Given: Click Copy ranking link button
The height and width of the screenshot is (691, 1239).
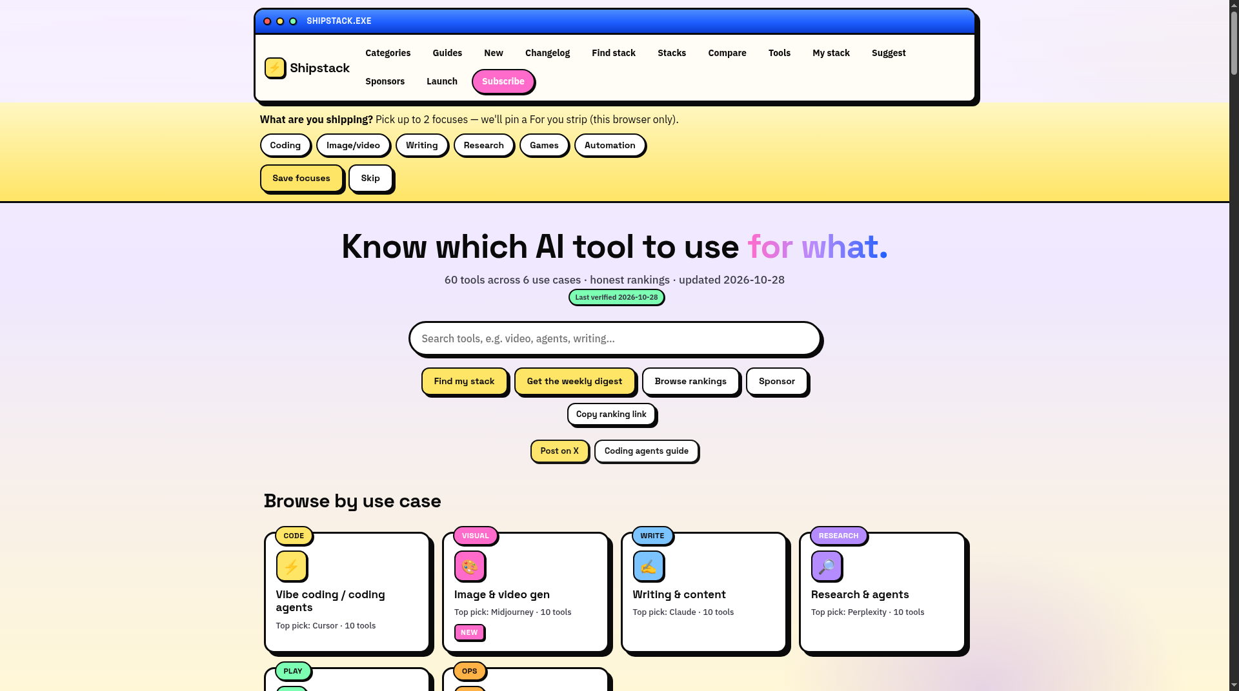Looking at the screenshot, I should pyautogui.click(x=611, y=414).
